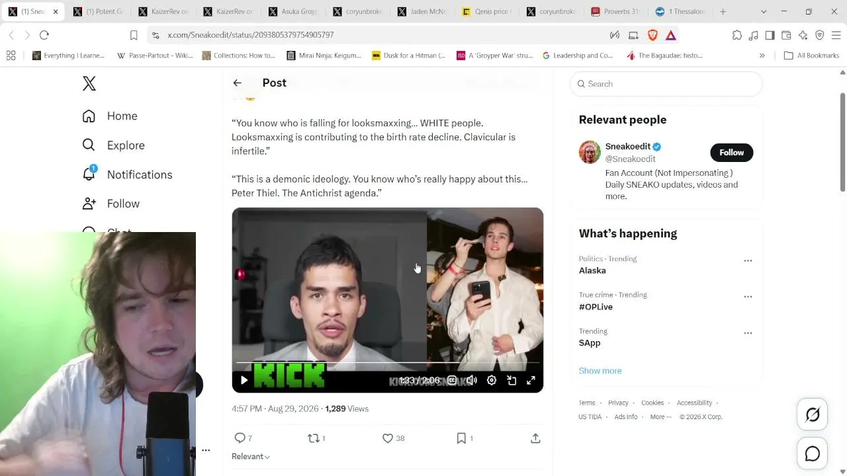The height and width of the screenshot is (476, 847).
Task: Click the X logo in the sidebar
Action: 89,83
